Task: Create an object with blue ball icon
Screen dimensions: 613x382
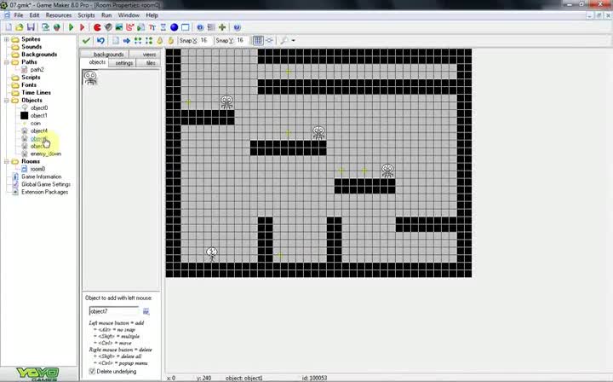Action: 174,27
